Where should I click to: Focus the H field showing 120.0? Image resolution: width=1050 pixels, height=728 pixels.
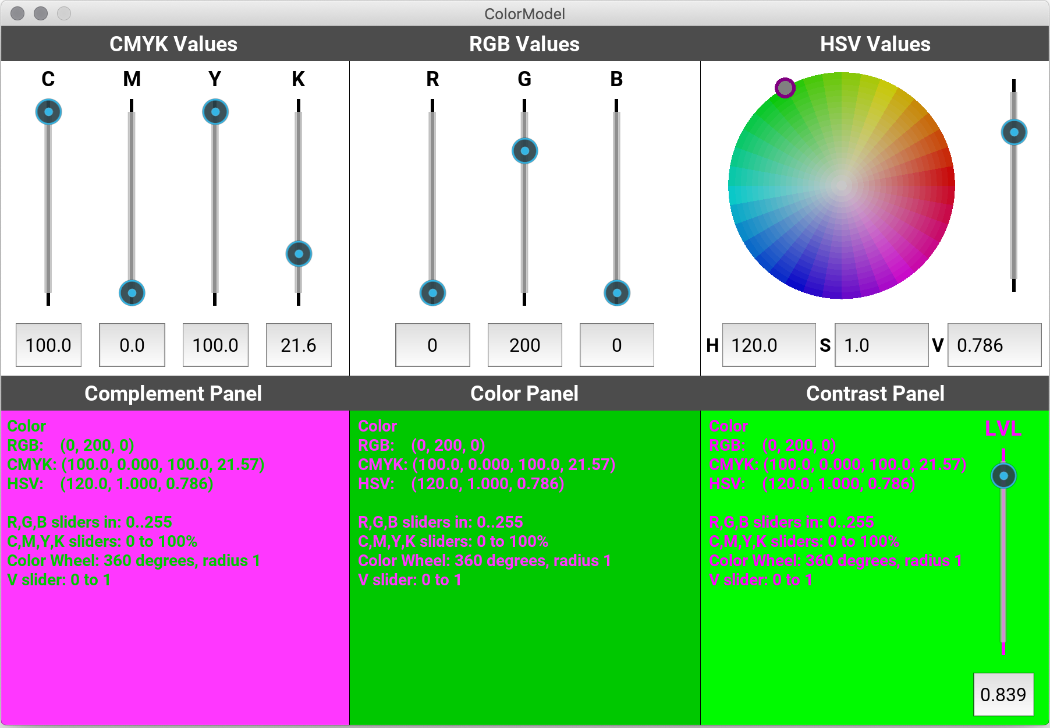pos(768,345)
